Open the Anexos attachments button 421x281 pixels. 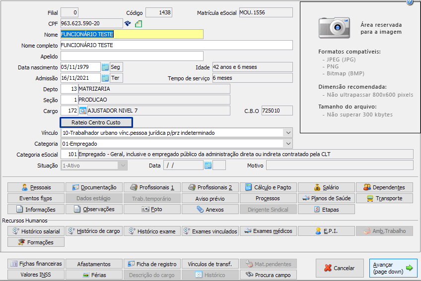(x=210, y=210)
